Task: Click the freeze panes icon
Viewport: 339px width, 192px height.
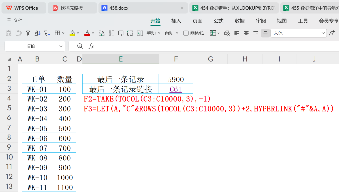Action: coord(213,33)
